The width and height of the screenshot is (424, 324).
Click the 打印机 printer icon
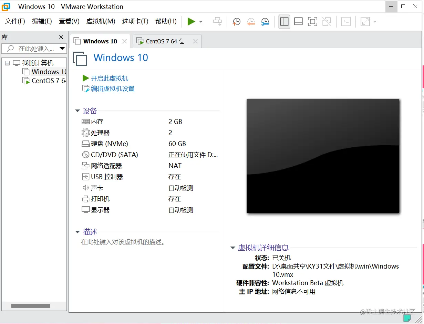click(85, 199)
